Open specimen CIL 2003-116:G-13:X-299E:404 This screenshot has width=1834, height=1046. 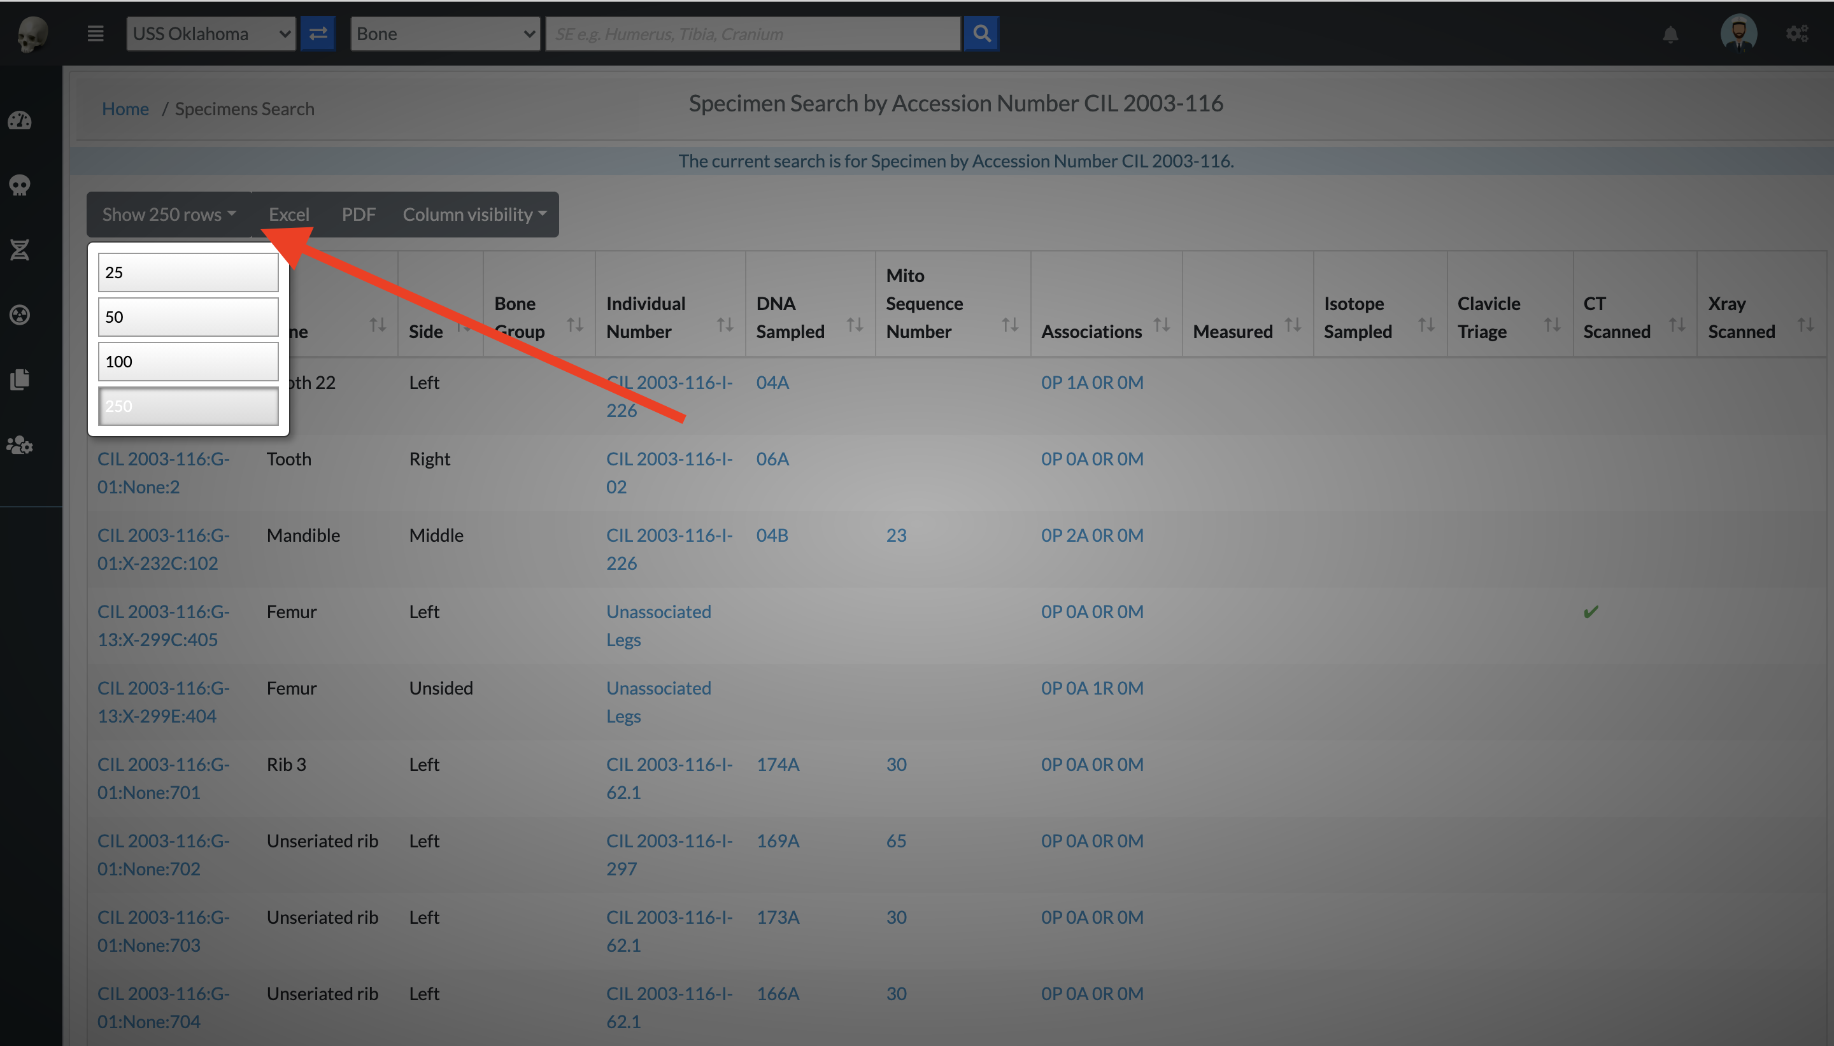pyautogui.click(x=163, y=702)
